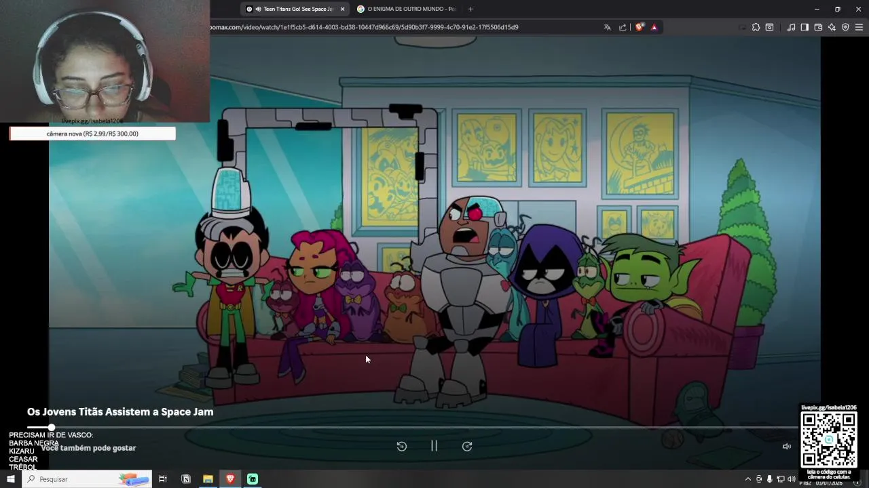
Task: Click 'Você também pode gostar' section label
Action: tap(88, 448)
